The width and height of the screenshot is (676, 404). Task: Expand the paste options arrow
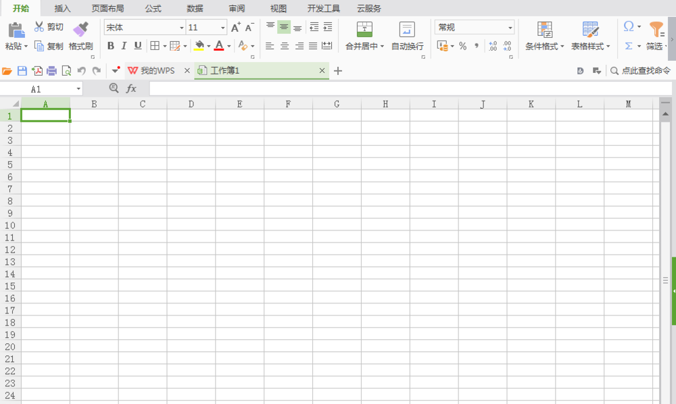(26, 46)
